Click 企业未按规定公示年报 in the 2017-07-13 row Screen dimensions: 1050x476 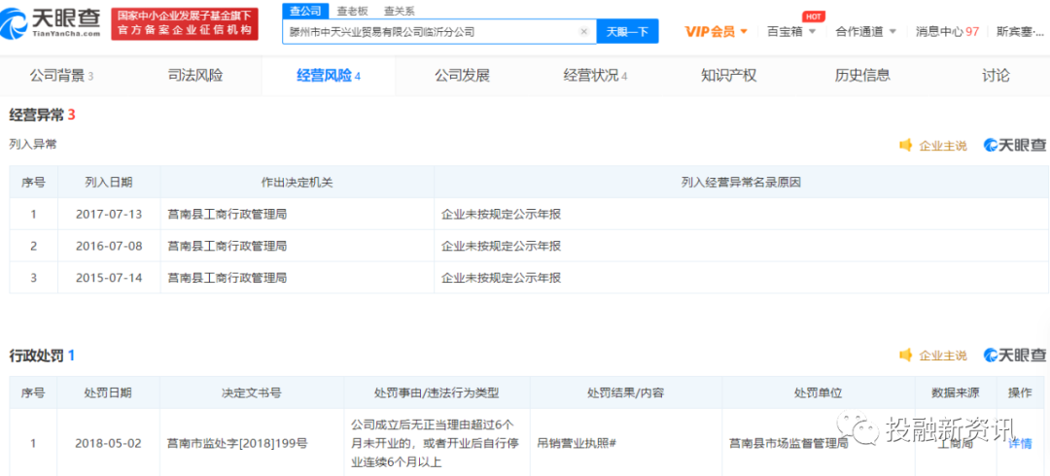pyautogui.click(x=501, y=215)
